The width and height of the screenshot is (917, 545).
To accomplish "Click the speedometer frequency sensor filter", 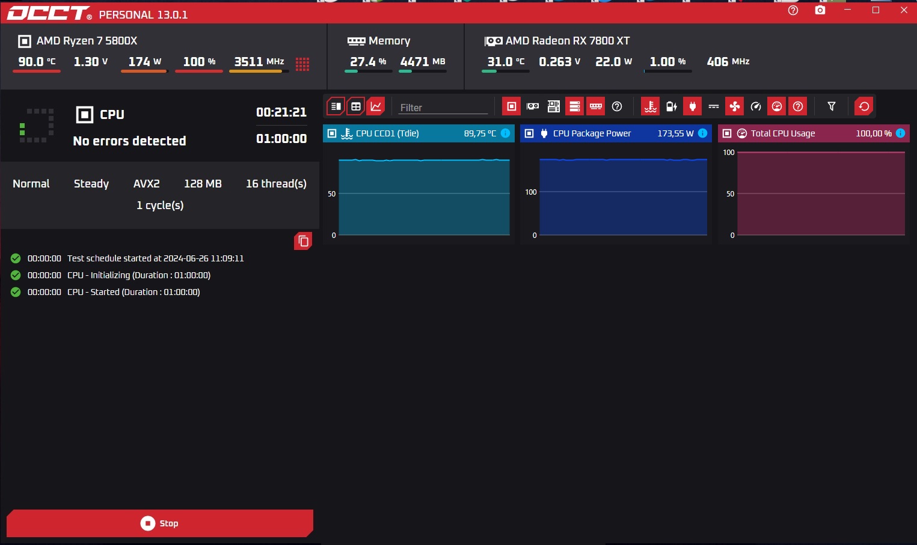I will tap(756, 106).
